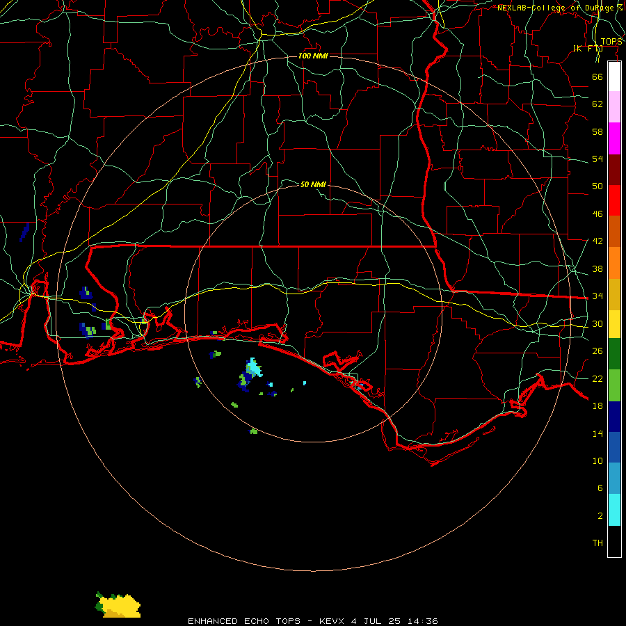Viewport: 626px width, 626px height.
Task: Click the light blue 14 kft legend swatch
Action: (614, 479)
